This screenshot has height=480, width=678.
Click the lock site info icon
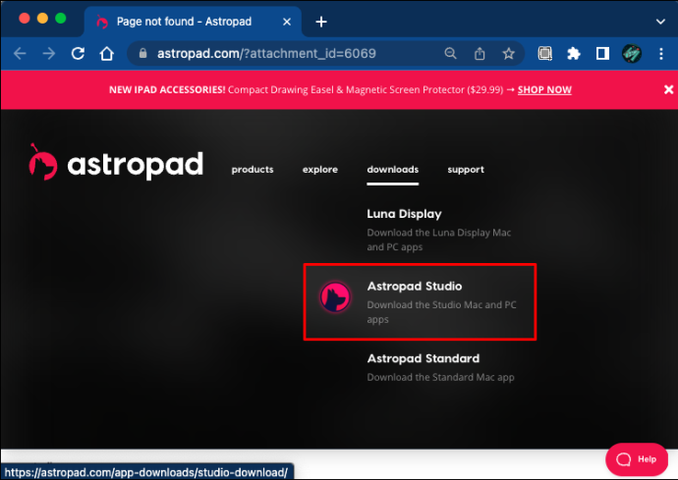point(143,53)
